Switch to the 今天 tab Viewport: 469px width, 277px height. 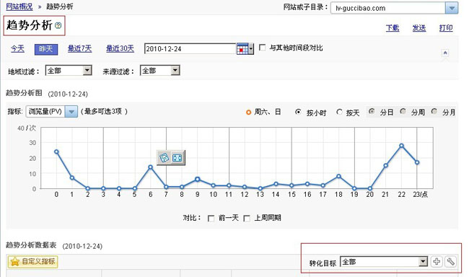pos(17,48)
